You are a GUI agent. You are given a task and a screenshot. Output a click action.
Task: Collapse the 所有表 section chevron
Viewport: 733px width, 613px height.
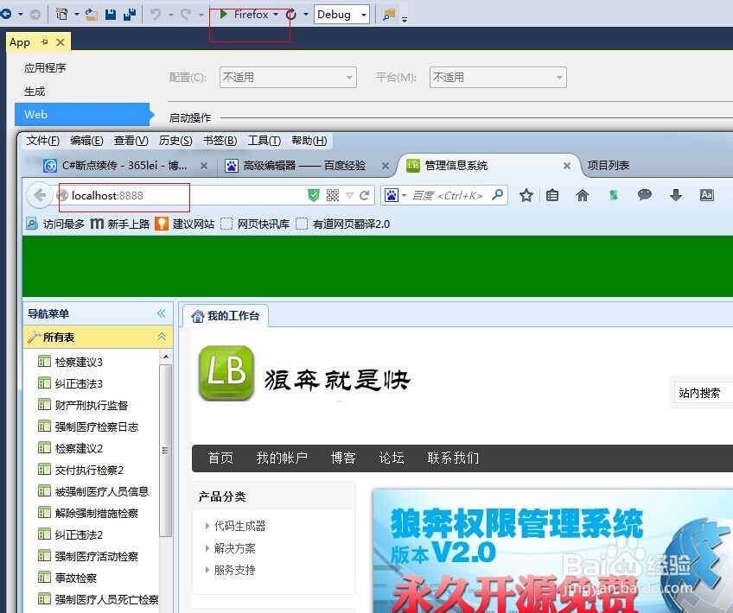click(x=160, y=337)
